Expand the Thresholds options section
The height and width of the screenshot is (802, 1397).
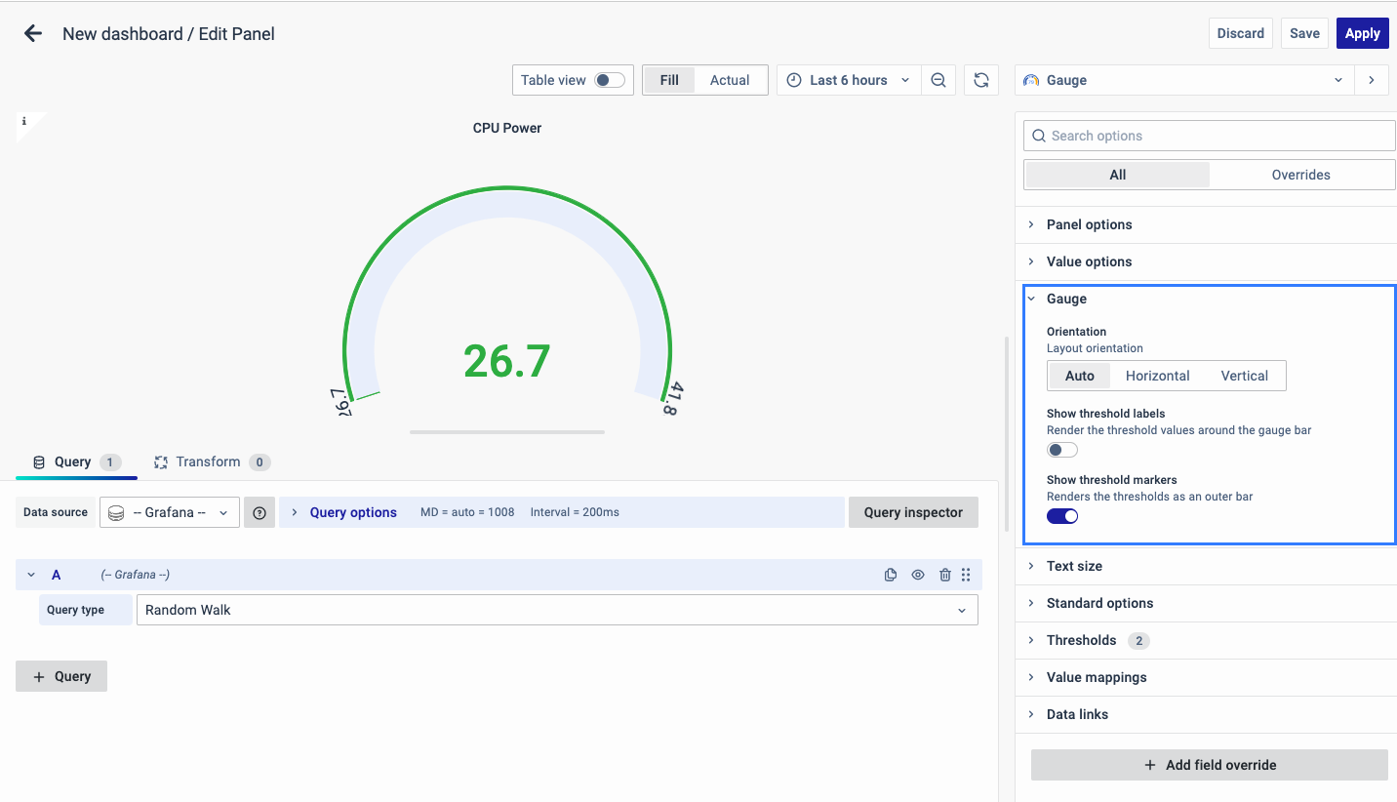coord(1081,640)
